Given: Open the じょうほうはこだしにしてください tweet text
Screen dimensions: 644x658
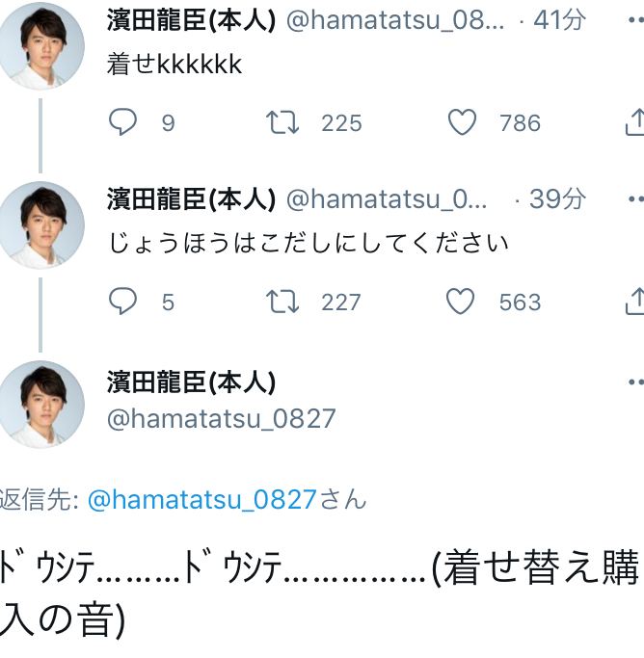Looking at the screenshot, I should coord(308,242).
